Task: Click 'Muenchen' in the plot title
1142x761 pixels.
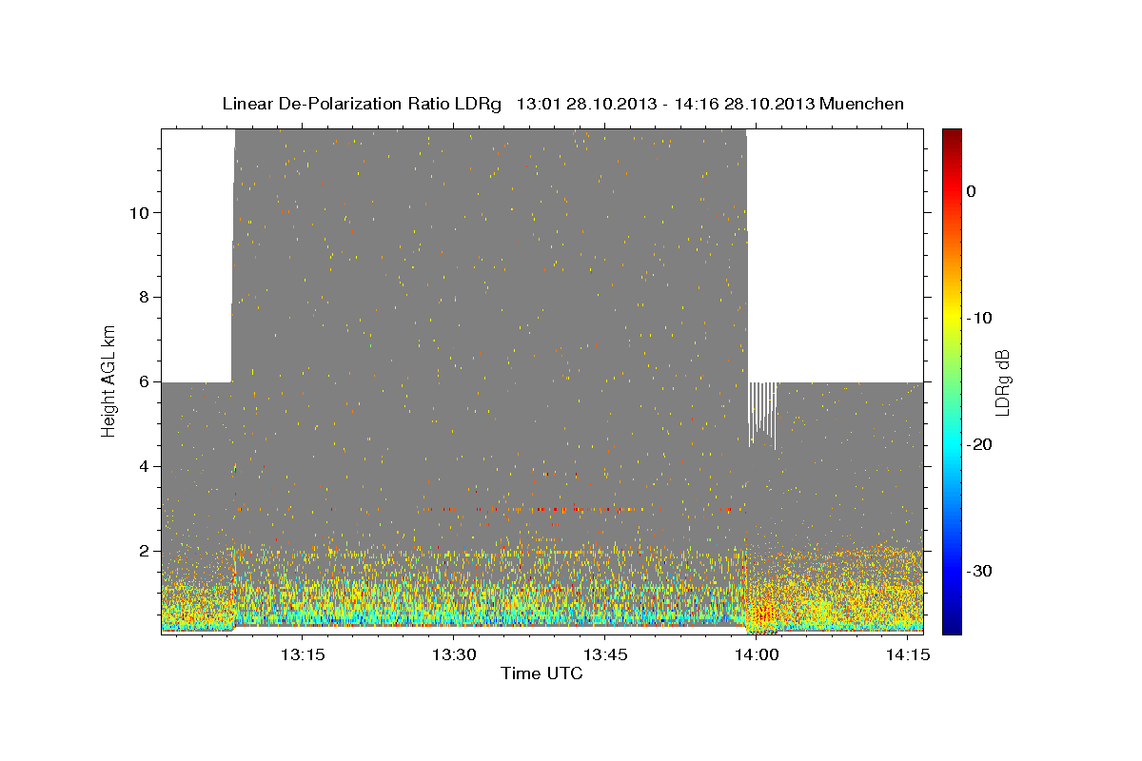Action: tap(863, 104)
